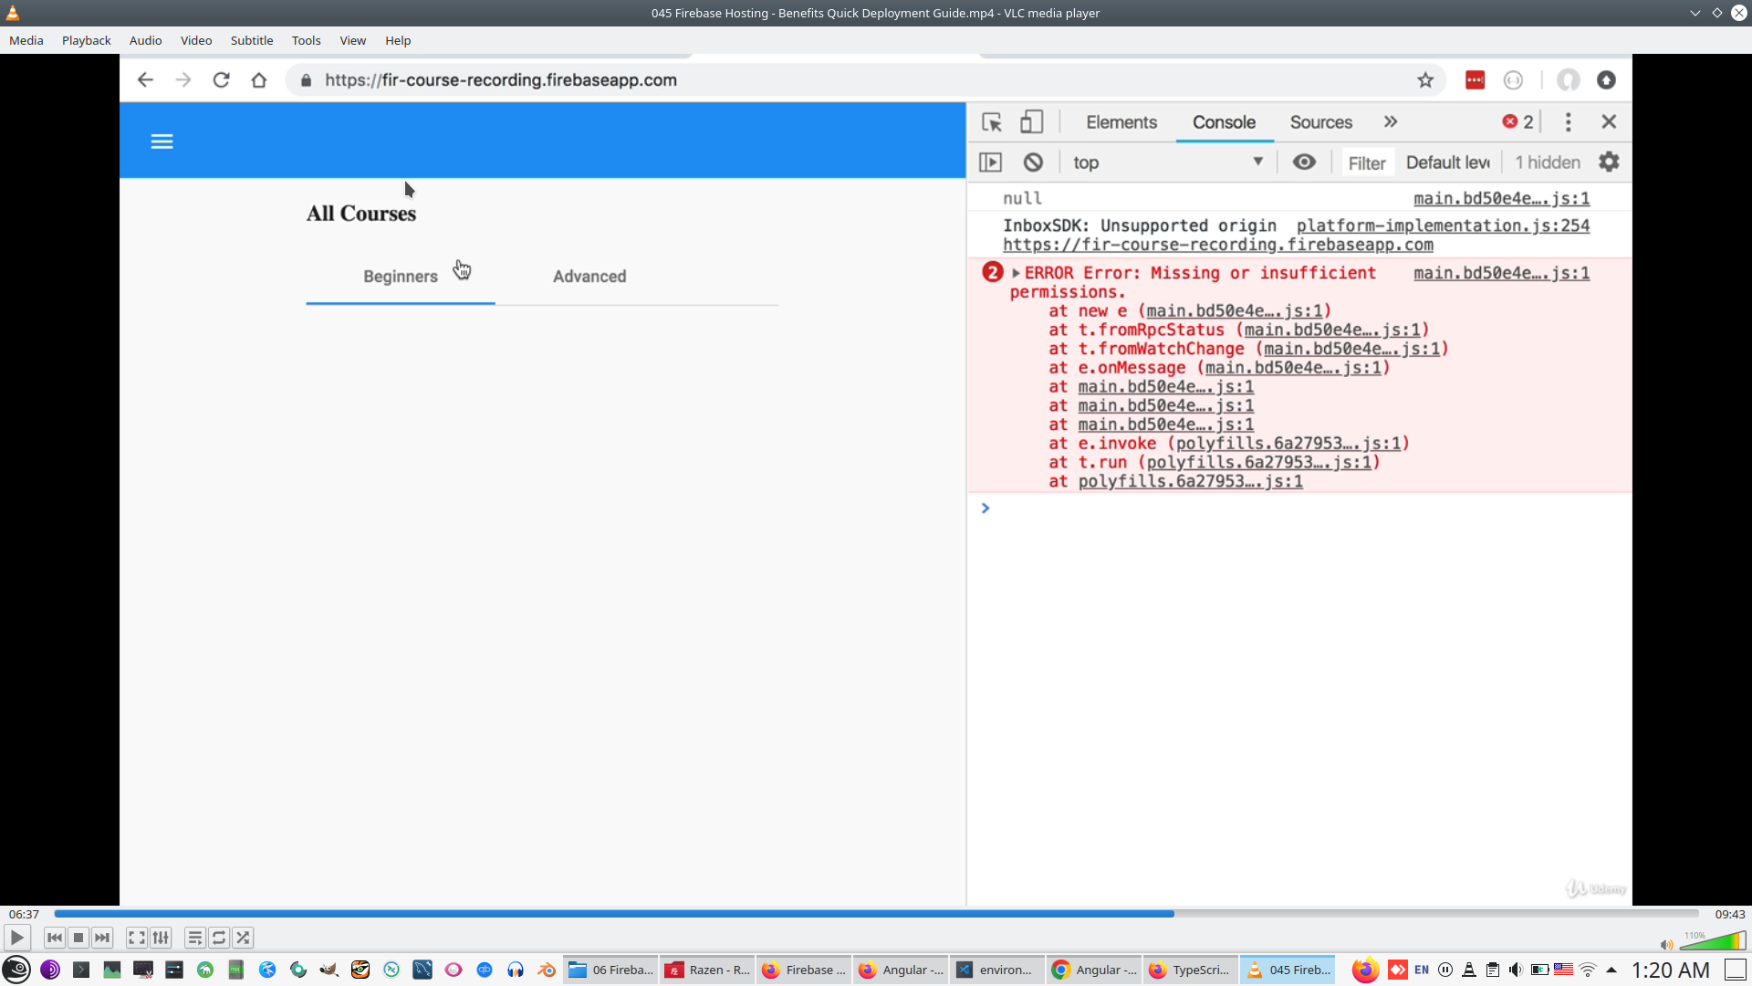Click the platform-implementation.js:254 link
The height and width of the screenshot is (986, 1752).
1443,226
